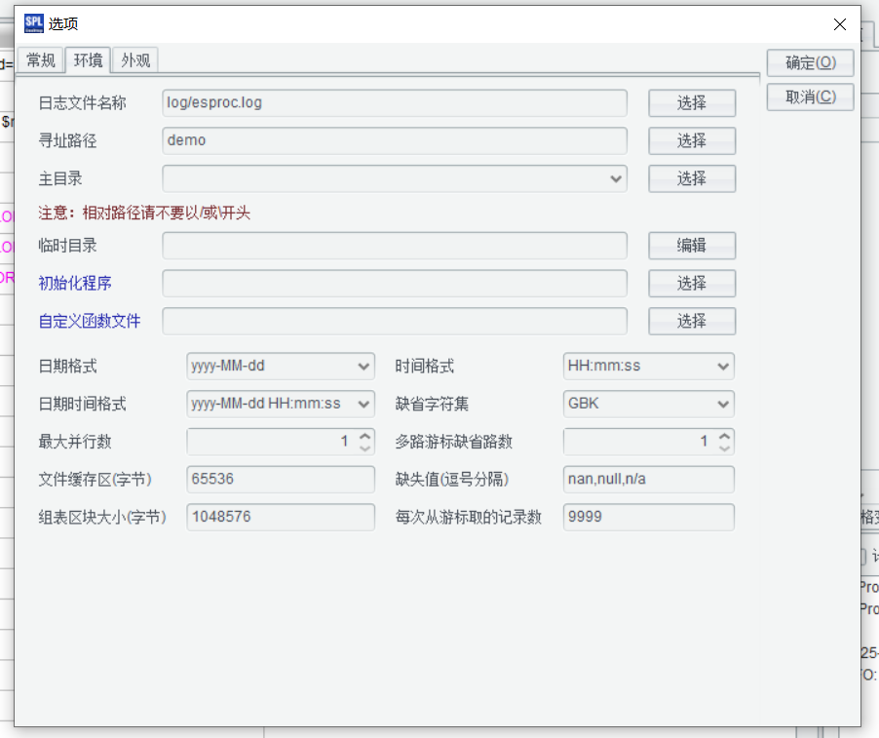Focus the 最大并行数 value field
This screenshot has height=738, width=879.
pyautogui.click(x=273, y=442)
